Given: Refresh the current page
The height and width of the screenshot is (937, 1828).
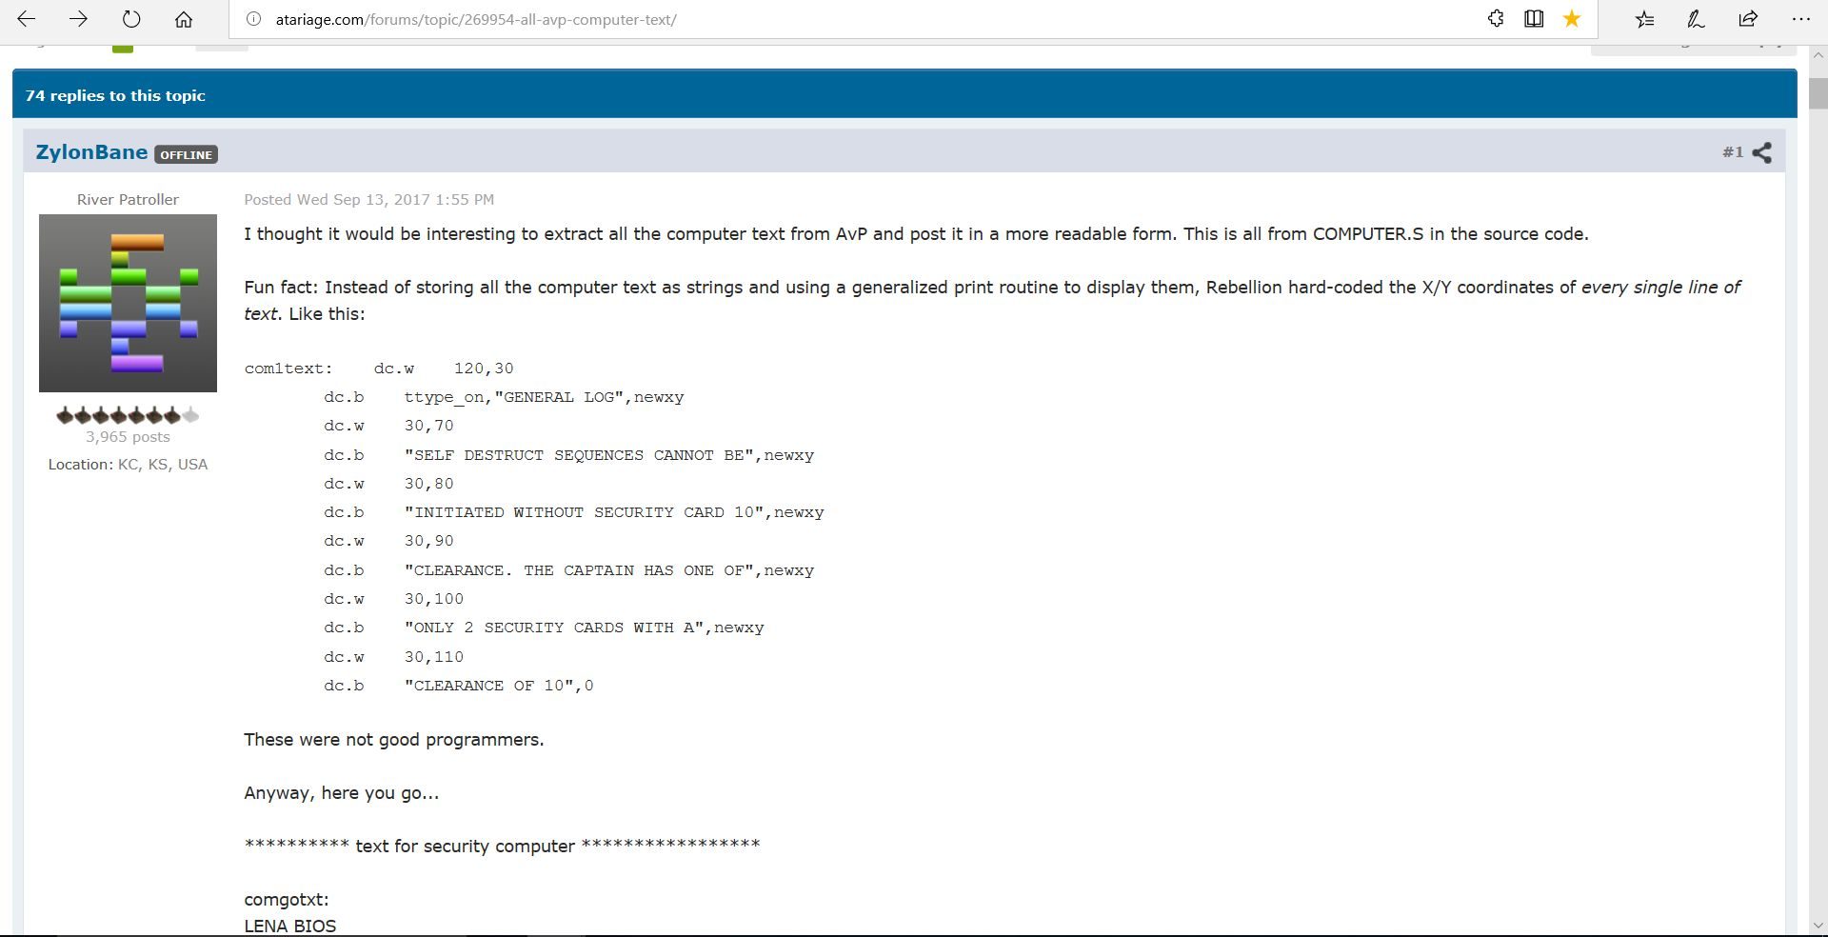Looking at the screenshot, I should point(131,19).
